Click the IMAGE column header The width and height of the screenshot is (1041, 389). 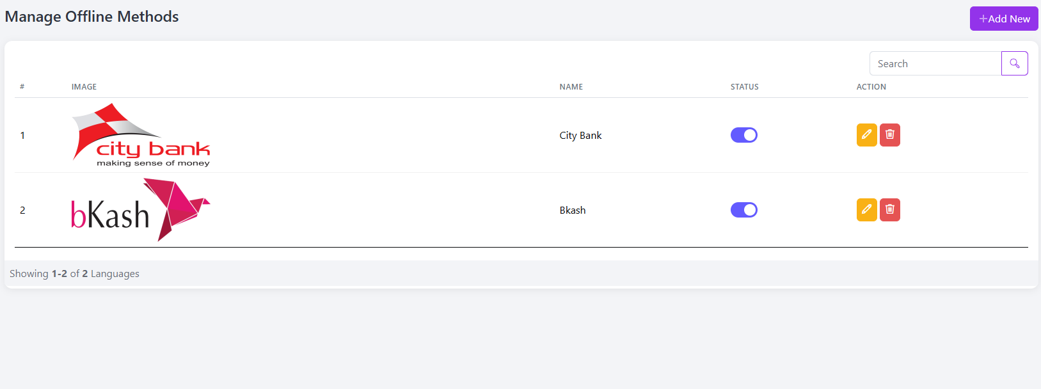point(84,87)
